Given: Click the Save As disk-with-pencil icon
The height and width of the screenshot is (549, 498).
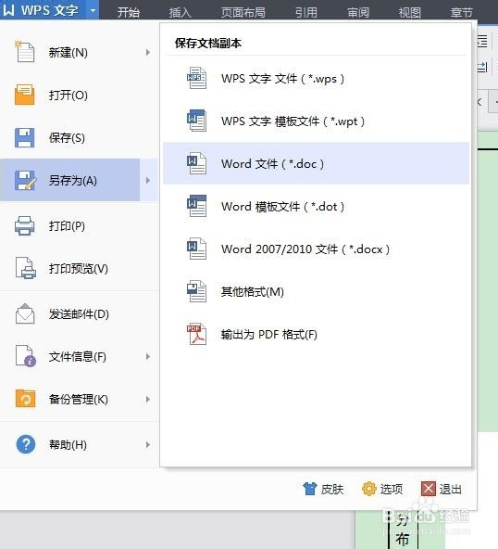Looking at the screenshot, I should (x=25, y=180).
